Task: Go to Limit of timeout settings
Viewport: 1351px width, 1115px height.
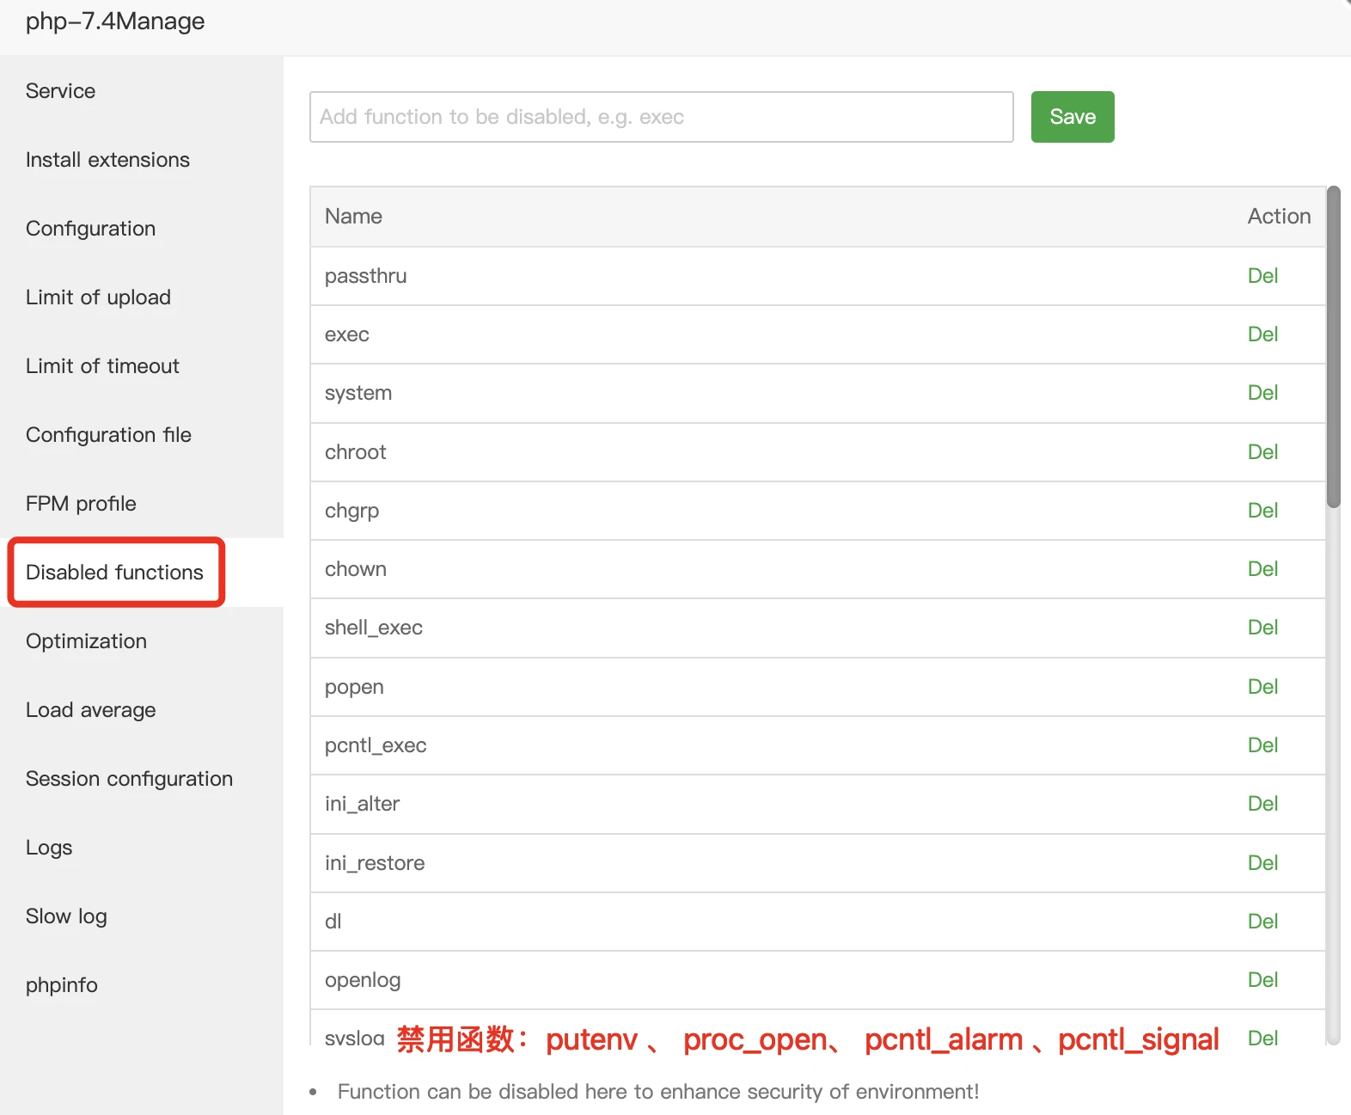Action: (x=102, y=366)
